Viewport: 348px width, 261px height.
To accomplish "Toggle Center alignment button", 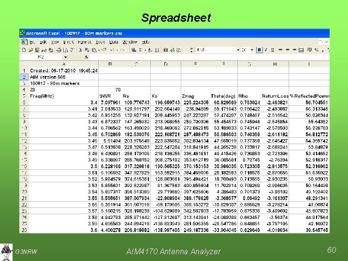I will point(288,50).
